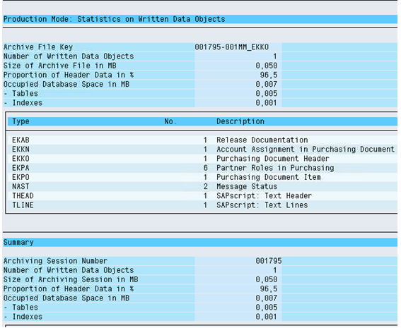401x328 pixels.
Task: Click the Description column header
Action: click(240, 121)
